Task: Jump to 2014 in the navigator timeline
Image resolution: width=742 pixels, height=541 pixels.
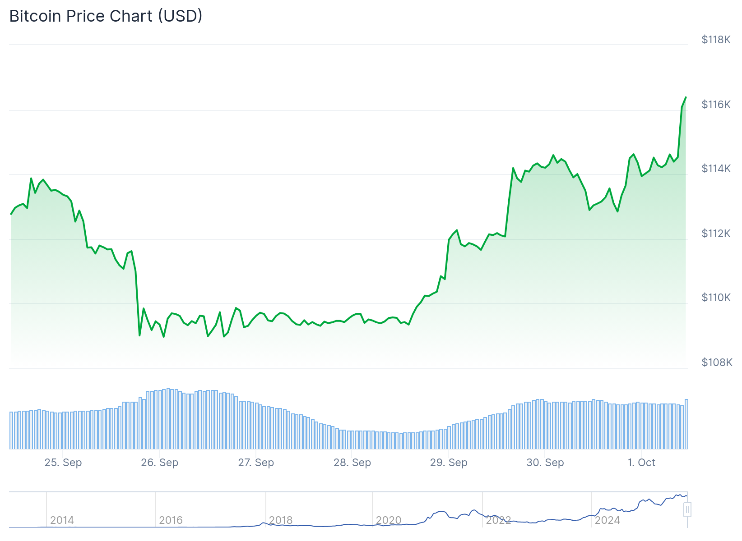Action: pyautogui.click(x=62, y=520)
